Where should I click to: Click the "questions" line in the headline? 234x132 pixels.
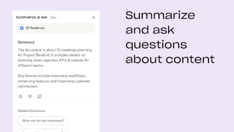(156, 45)
